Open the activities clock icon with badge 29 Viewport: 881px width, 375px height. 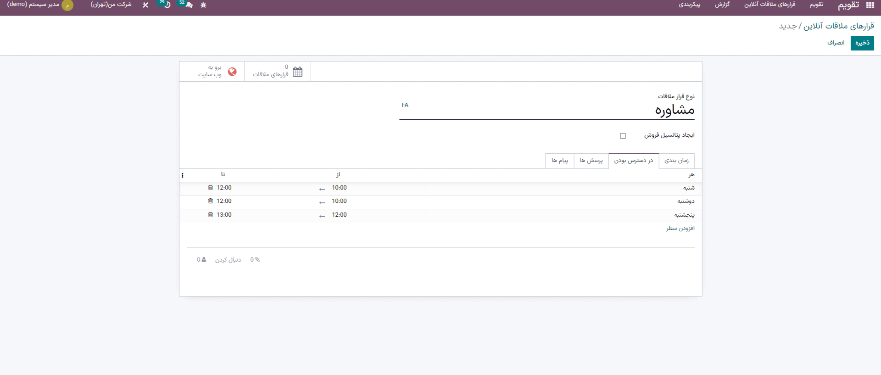click(x=167, y=5)
